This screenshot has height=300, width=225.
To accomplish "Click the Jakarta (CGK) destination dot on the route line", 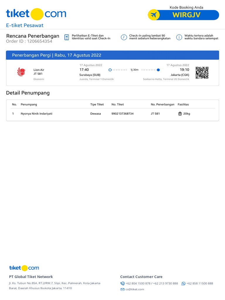I will [158, 70].
